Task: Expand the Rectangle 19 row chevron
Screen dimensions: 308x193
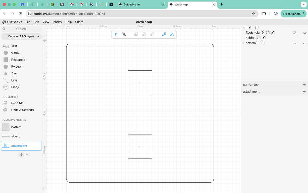Action: (305, 33)
